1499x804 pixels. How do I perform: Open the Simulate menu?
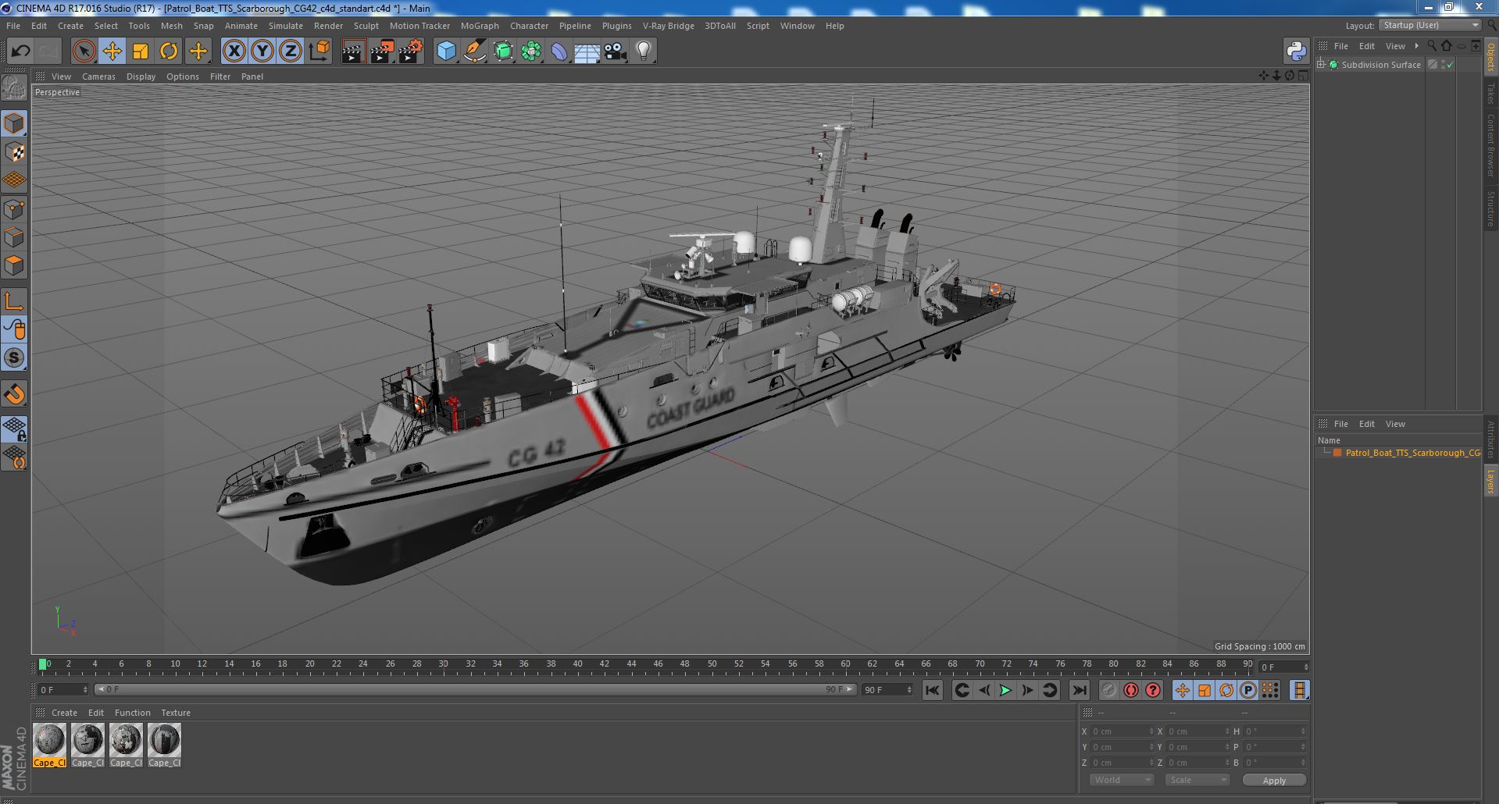(286, 26)
